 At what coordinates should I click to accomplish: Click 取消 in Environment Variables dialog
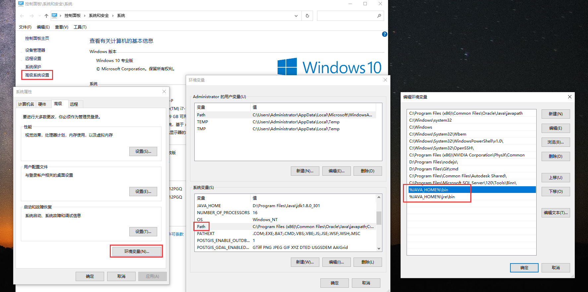pos(366,283)
